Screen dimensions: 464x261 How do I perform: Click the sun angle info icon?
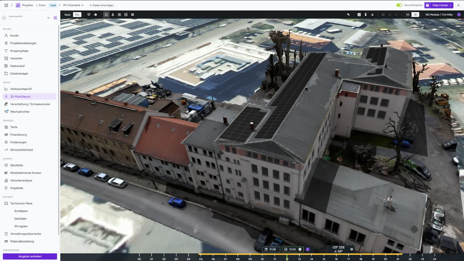[352, 249]
